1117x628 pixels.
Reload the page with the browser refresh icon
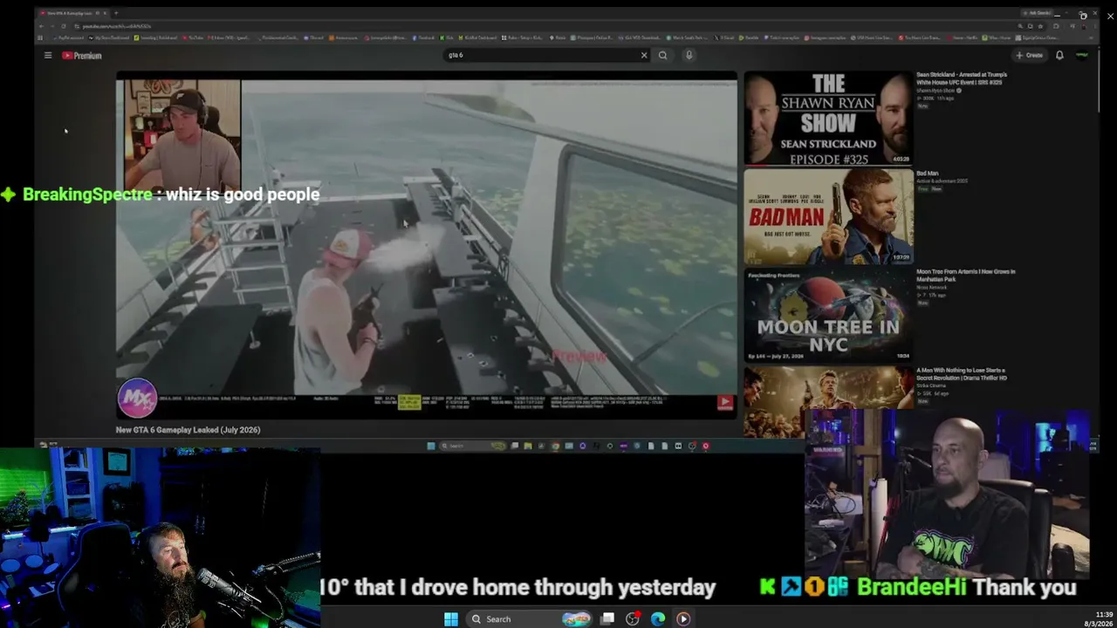point(64,26)
